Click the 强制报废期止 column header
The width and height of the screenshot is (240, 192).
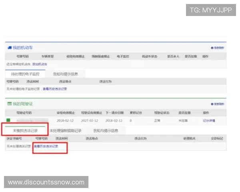pos(100,56)
